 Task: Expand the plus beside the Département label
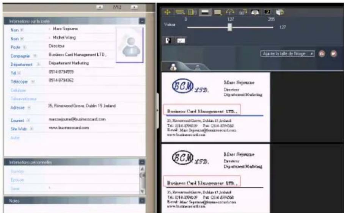38,64
